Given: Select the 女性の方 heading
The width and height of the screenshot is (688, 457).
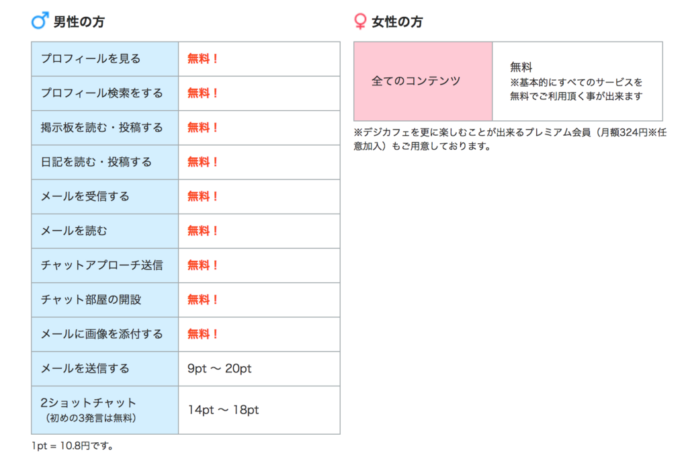Looking at the screenshot, I should (397, 22).
